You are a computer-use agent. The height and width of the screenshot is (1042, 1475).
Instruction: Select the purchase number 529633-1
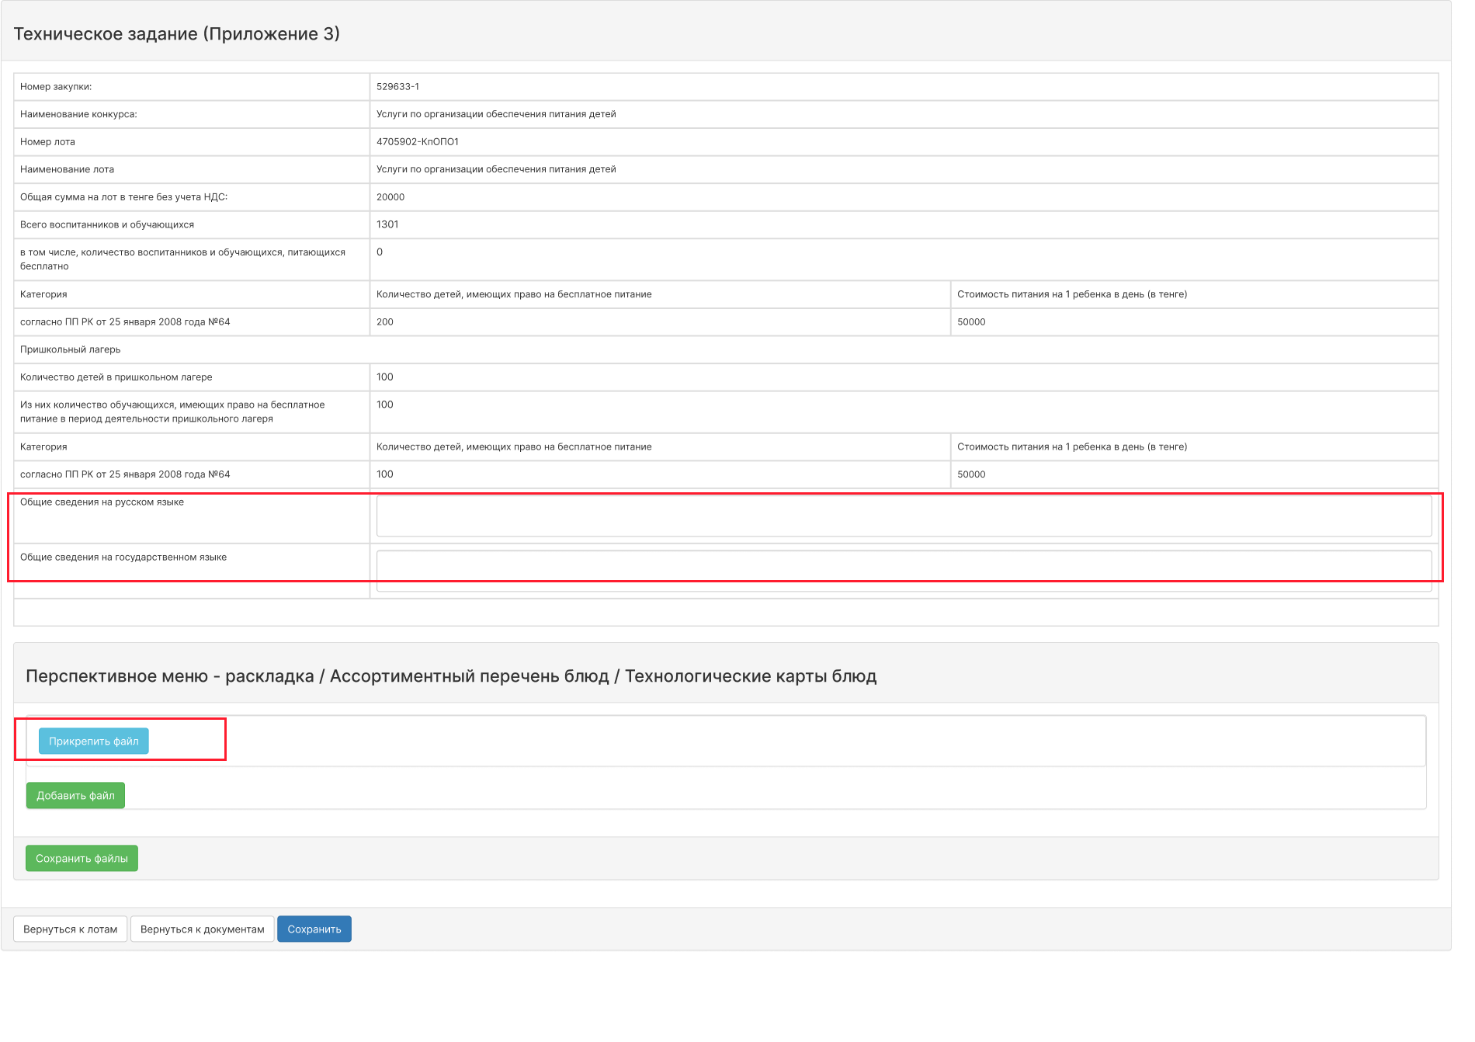pyautogui.click(x=397, y=87)
